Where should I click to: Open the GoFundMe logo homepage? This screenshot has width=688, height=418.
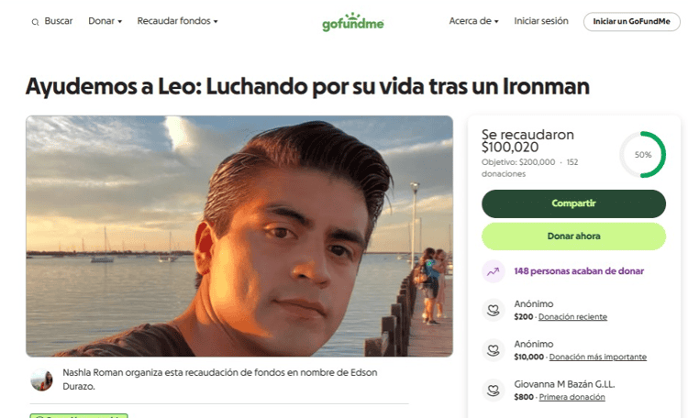click(x=353, y=22)
